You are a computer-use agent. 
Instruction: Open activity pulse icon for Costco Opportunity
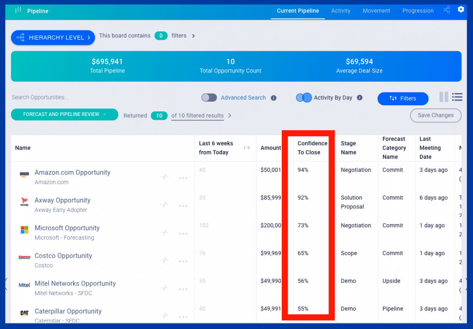tap(164, 260)
